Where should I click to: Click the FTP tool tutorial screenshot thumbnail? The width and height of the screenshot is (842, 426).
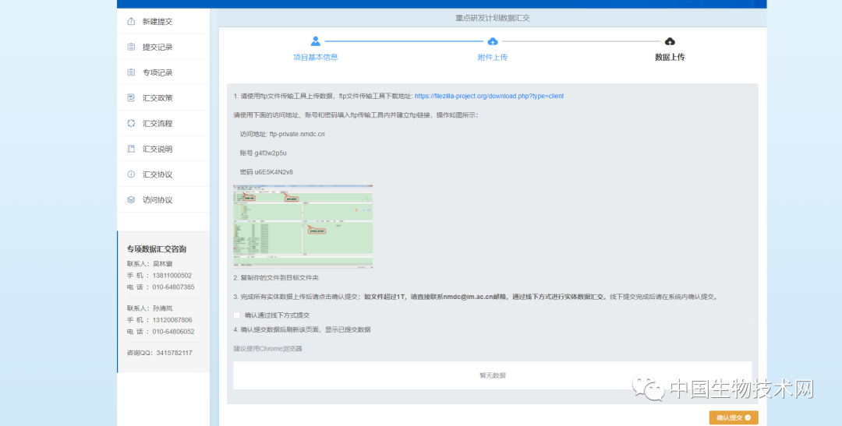pos(302,227)
